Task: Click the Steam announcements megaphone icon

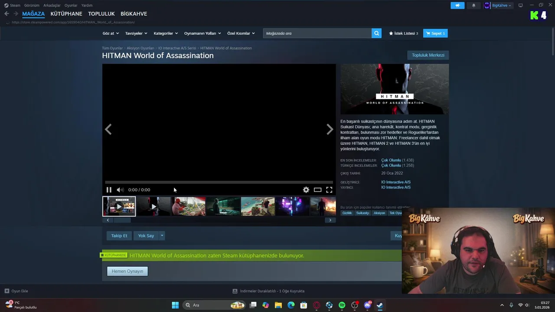Action: pos(457,5)
